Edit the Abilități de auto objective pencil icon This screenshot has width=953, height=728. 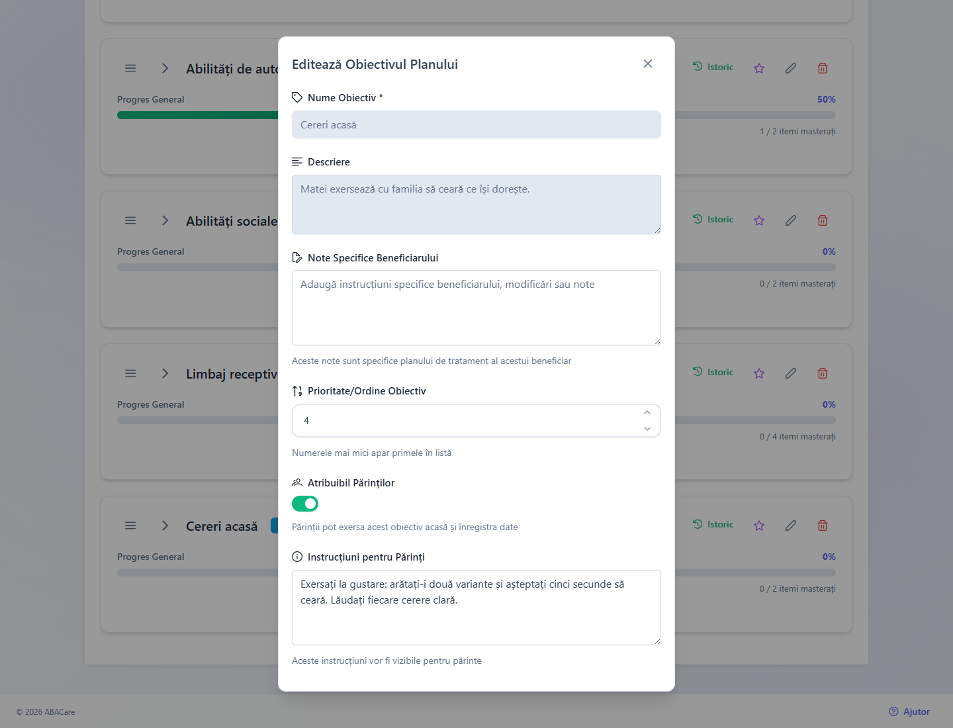click(791, 68)
